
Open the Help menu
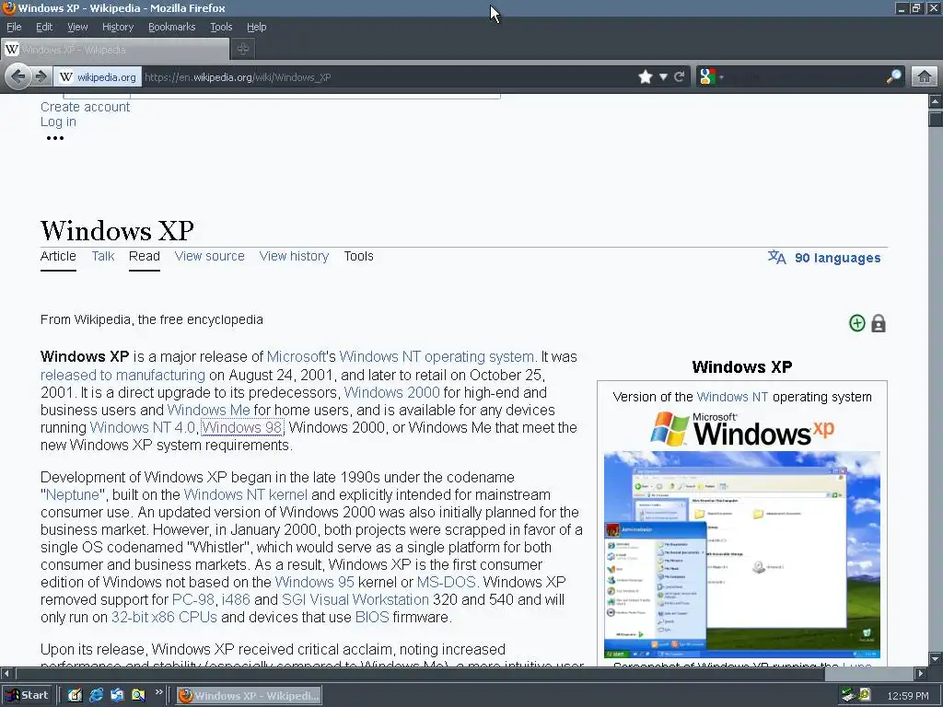point(256,27)
